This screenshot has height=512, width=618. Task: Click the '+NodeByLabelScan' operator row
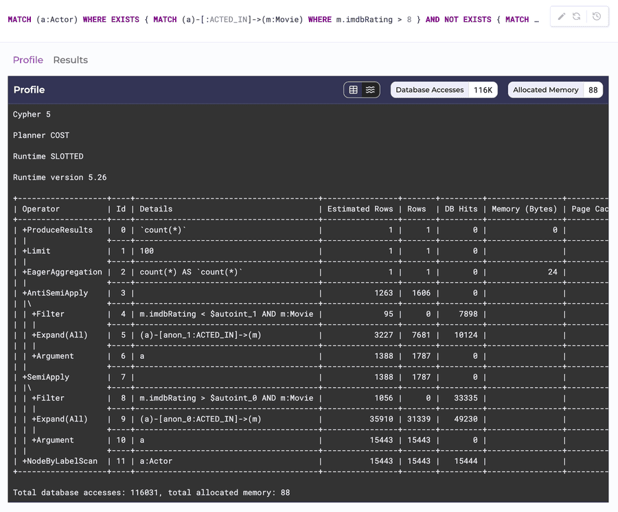(x=60, y=461)
